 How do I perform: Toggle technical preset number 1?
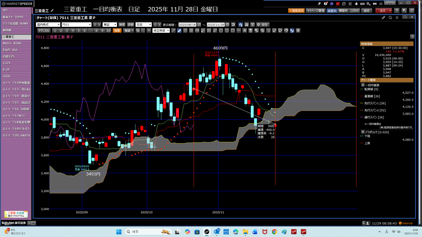point(55,31)
